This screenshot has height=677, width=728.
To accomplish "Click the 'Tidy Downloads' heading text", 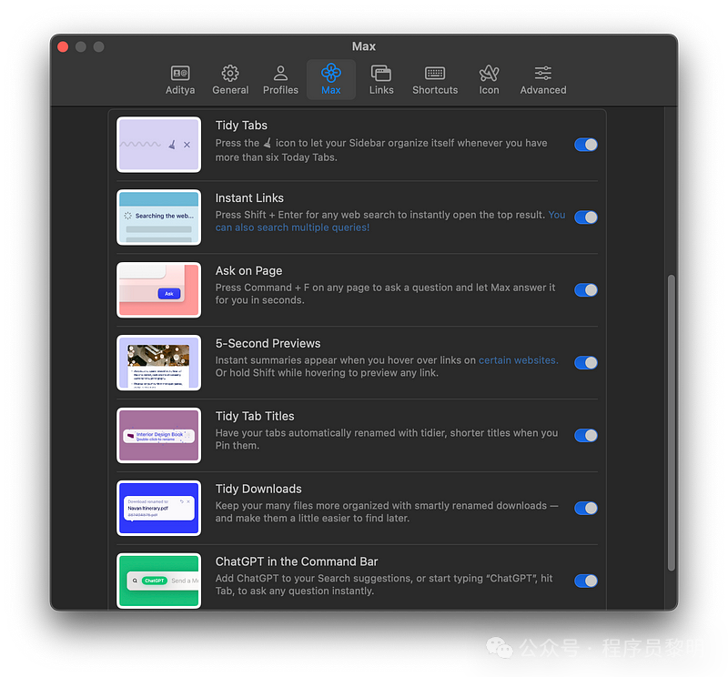I will [258, 489].
